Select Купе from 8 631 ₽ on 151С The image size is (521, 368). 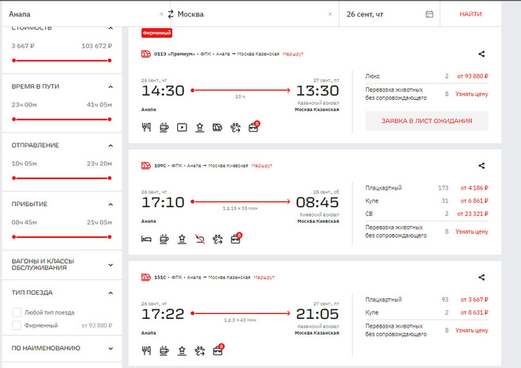pos(426,312)
